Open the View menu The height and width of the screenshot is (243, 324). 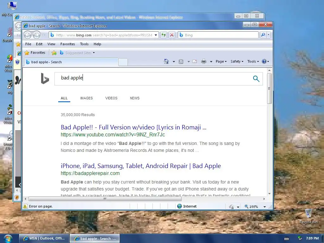coord(51,44)
